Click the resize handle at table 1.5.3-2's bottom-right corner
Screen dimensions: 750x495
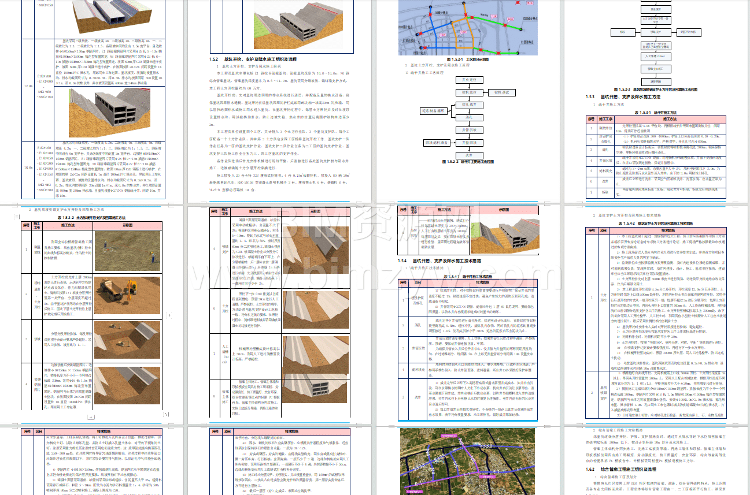[x=167, y=414]
